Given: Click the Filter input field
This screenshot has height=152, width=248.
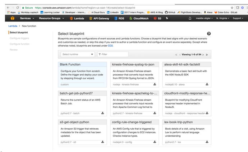Looking at the screenshot, I should point(113,54).
